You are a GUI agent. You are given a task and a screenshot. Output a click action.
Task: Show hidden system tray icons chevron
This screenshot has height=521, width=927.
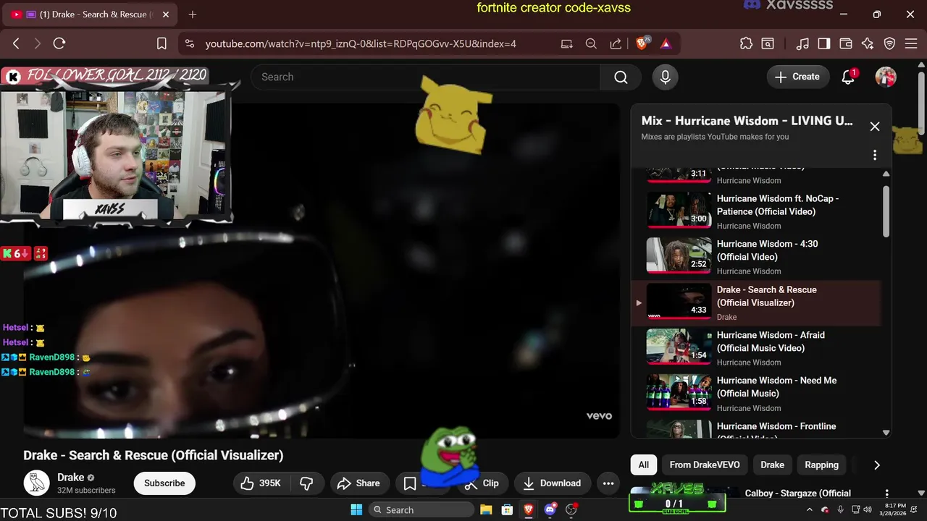810,509
